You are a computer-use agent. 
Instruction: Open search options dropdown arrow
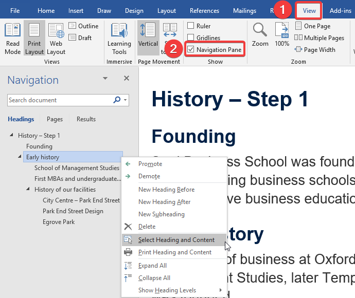click(125, 100)
